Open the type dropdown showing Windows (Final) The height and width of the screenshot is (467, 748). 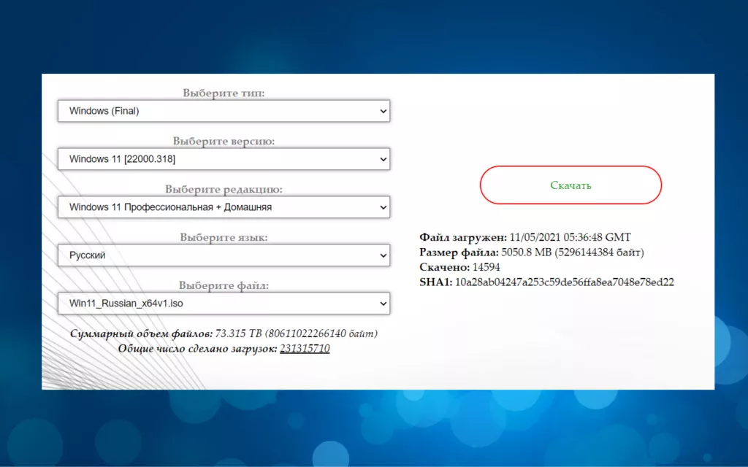tap(224, 111)
